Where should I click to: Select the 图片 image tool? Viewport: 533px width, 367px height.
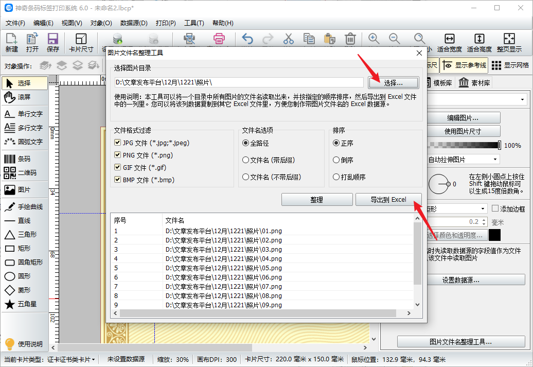tap(24, 190)
